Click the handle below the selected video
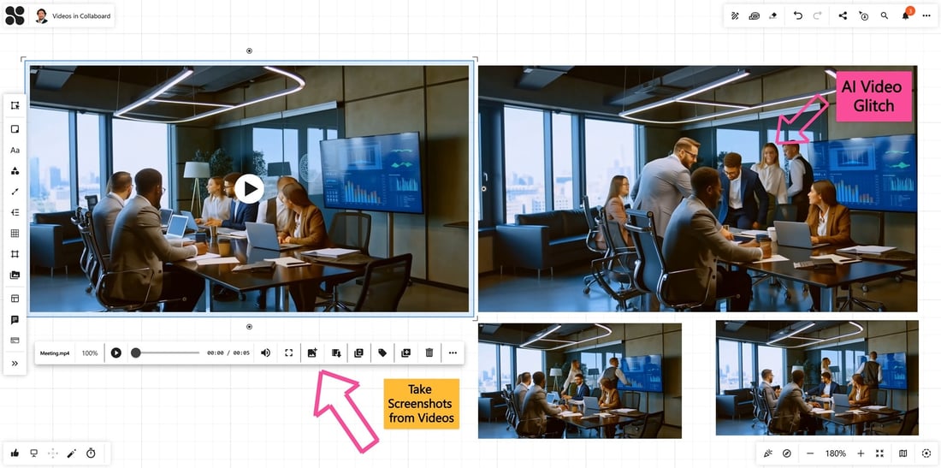This screenshot has height=468, width=941. click(249, 327)
